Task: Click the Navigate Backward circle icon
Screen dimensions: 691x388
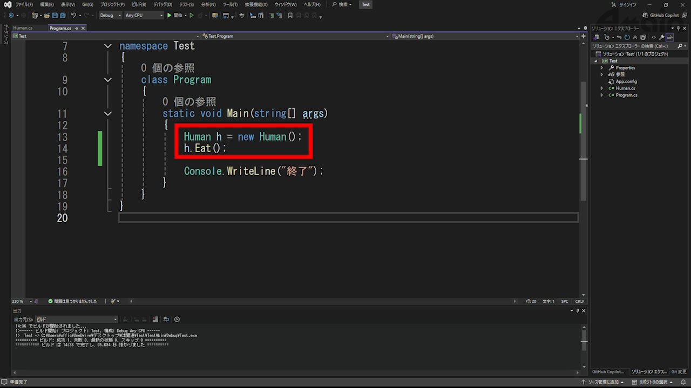Action: pos(11,15)
